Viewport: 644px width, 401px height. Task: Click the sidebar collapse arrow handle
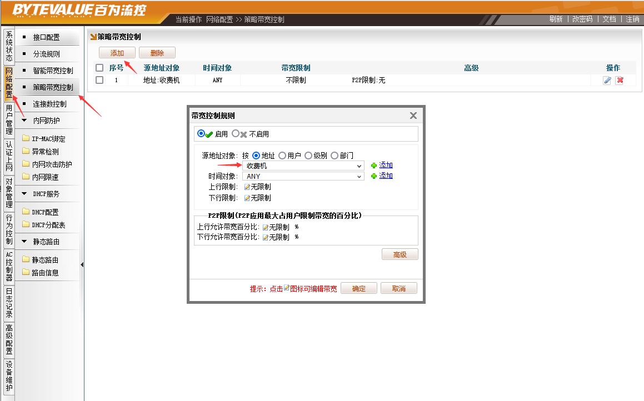(x=82, y=265)
